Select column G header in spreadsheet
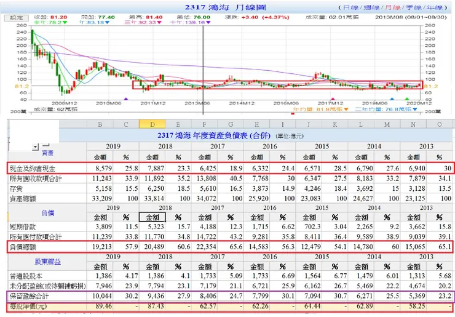Screen dimensions: 455x317 coord(231,124)
